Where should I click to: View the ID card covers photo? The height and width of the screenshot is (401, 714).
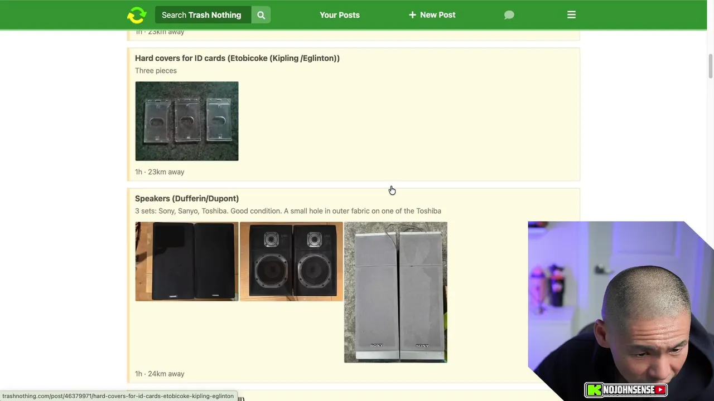[x=187, y=121]
